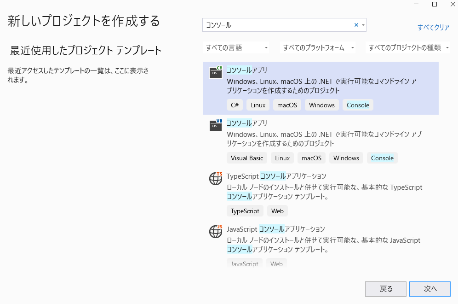458x304 pixels.
Task: Select the Visual Basic コンソールアプリ template title
Action: (x=247, y=123)
